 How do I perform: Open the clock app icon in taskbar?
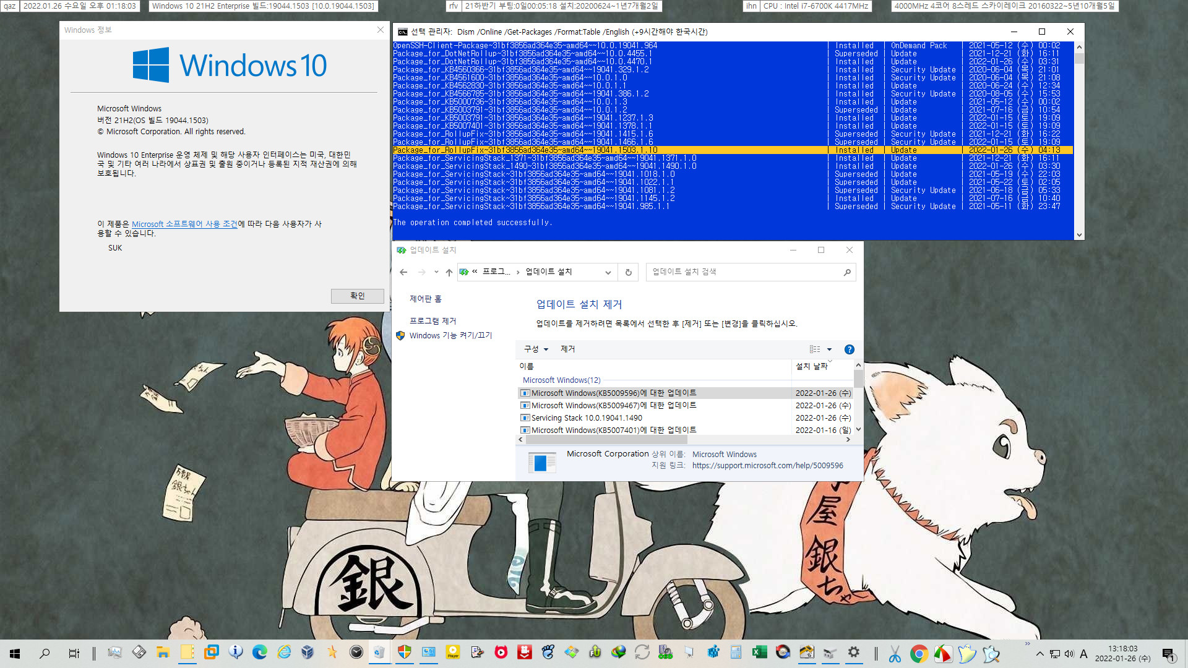[x=356, y=653]
